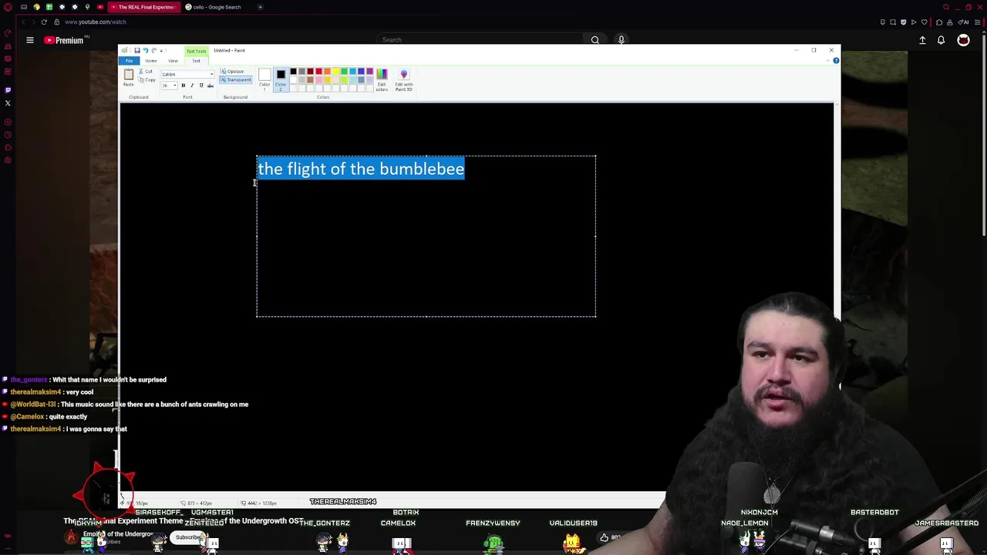987x555 pixels.
Task: Open the browser extensions cube icon
Action: click(x=939, y=22)
